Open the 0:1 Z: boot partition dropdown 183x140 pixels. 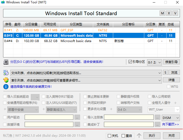tap(154, 63)
